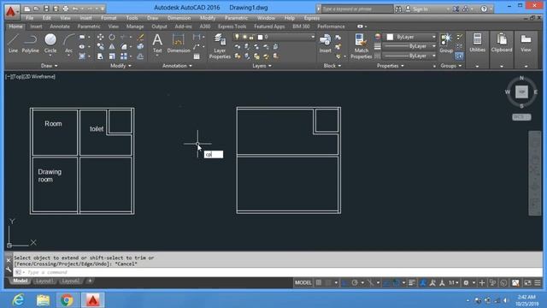Choose the Array tool in Modify panel
This screenshot has width=547, height=308.
(123, 56)
